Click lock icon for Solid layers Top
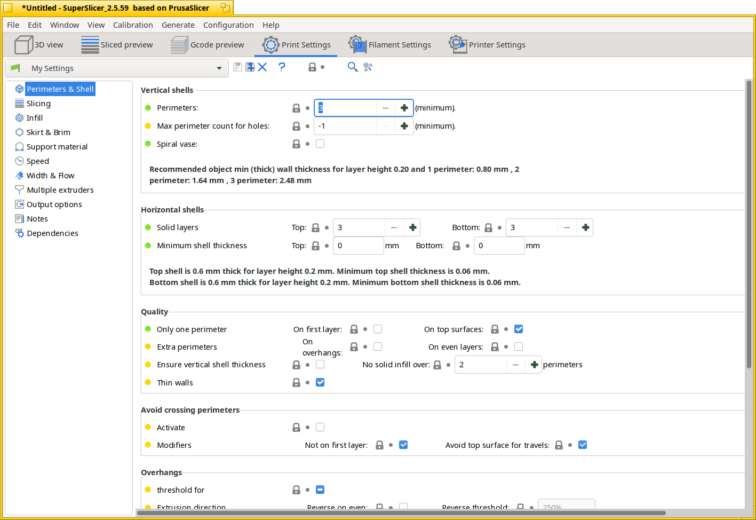The height and width of the screenshot is (520, 756). (x=315, y=227)
